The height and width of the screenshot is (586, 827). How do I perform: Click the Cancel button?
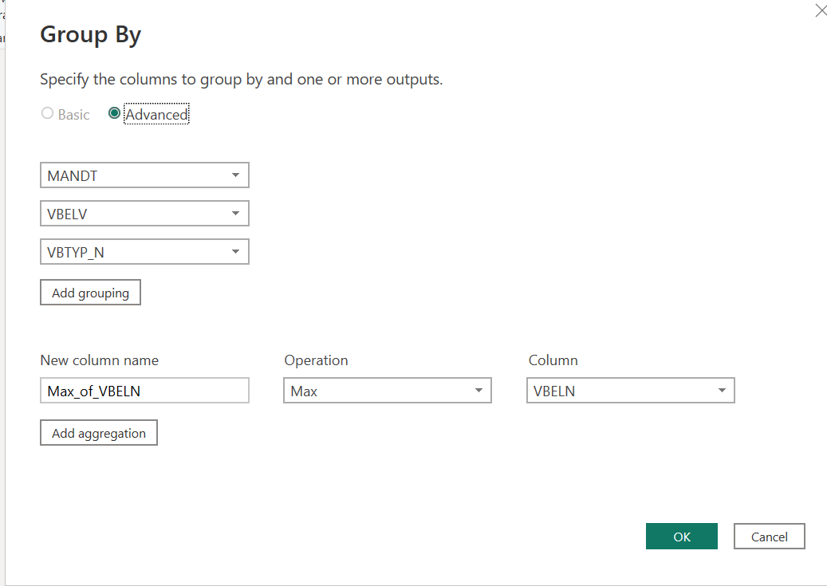pyautogui.click(x=769, y=537)
